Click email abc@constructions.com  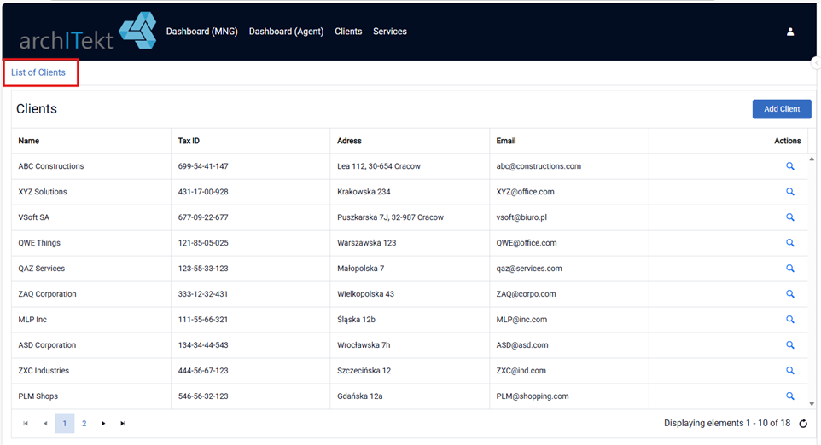coord(539,166)
